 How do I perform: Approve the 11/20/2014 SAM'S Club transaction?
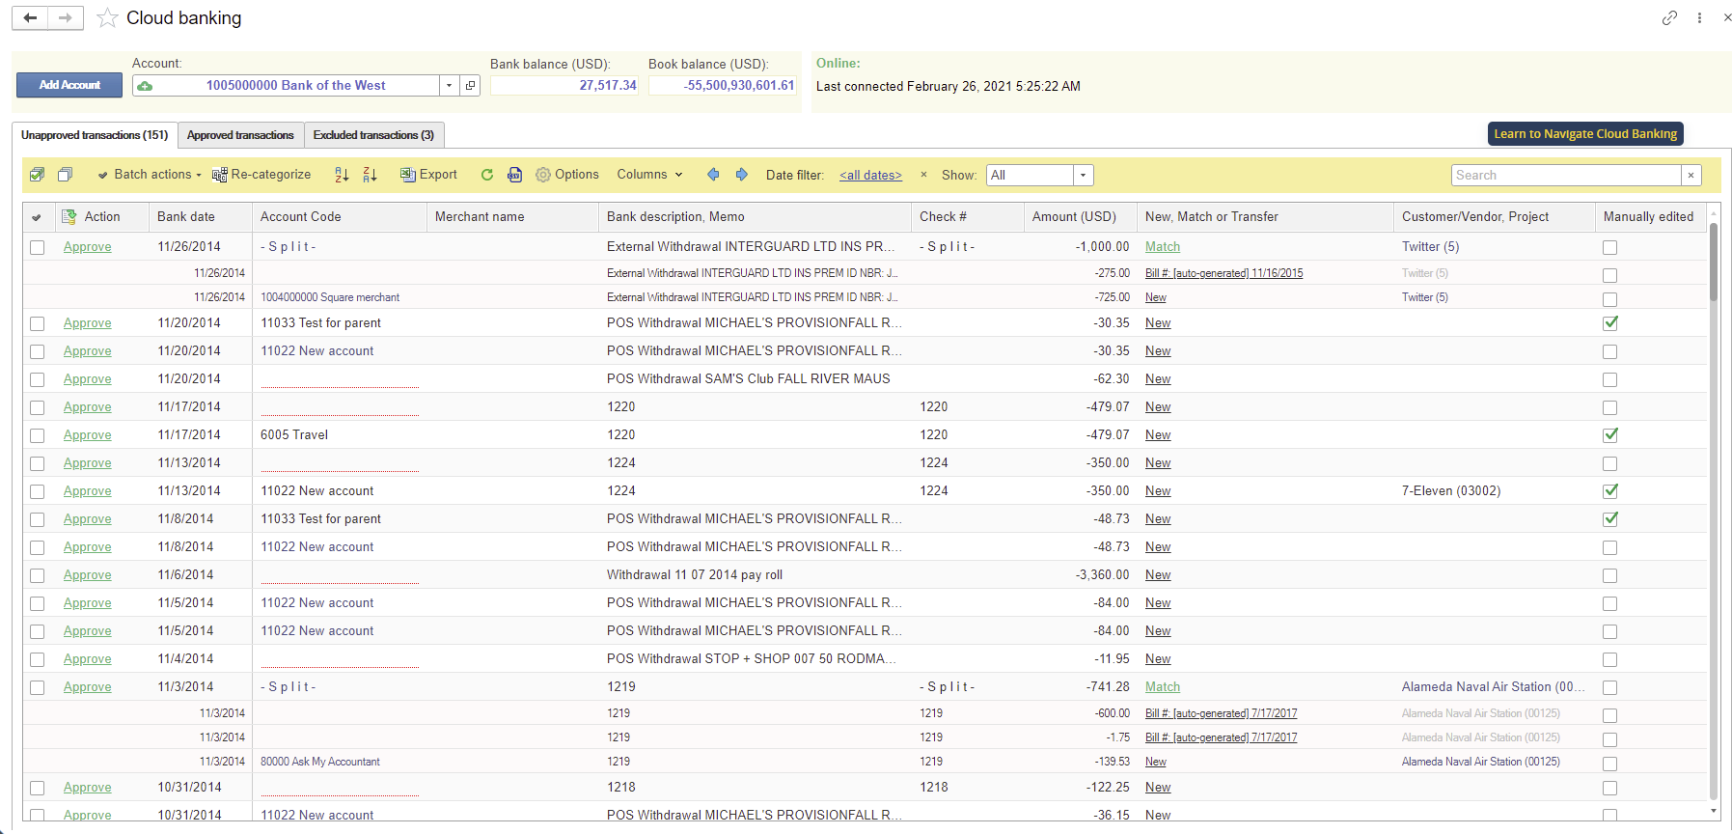tap(87, 379)
